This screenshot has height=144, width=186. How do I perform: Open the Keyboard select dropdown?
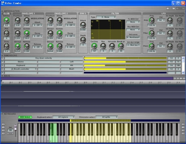[64, 117]
